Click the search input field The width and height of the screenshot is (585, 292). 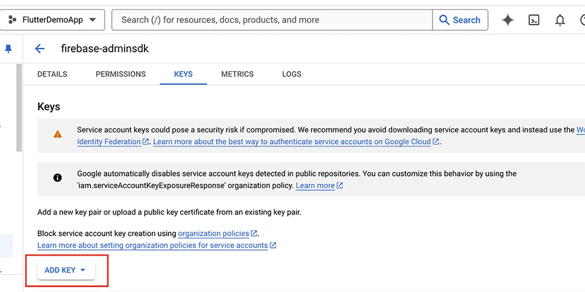pyautogui.click(x=272, y=20)
